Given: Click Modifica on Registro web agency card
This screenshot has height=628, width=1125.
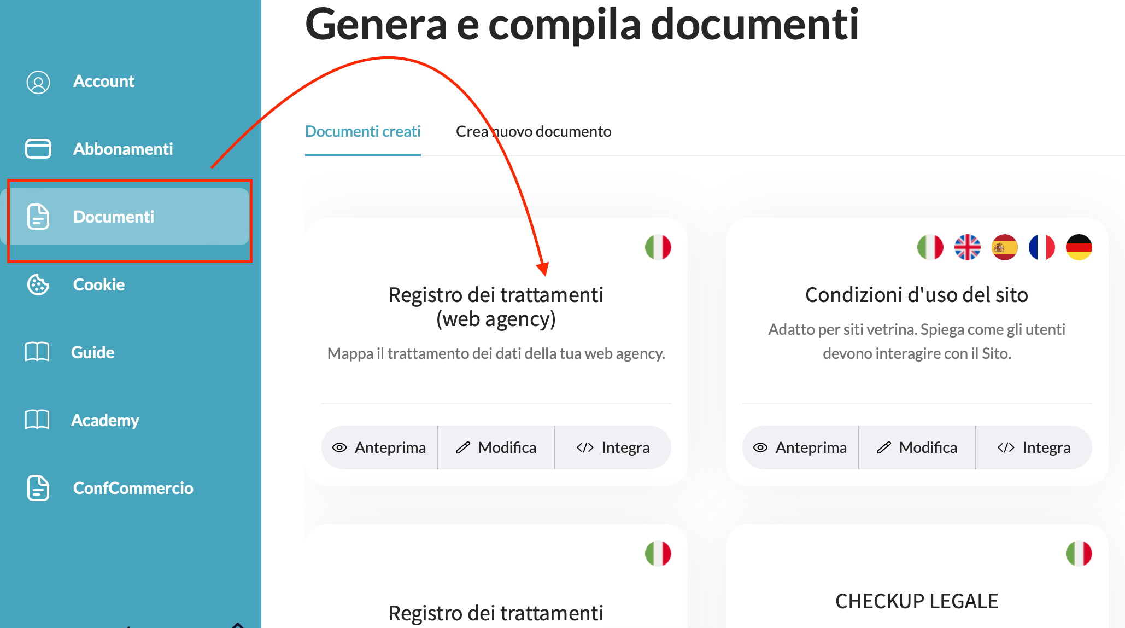Looking at the screenshot, I should (496, 447).
